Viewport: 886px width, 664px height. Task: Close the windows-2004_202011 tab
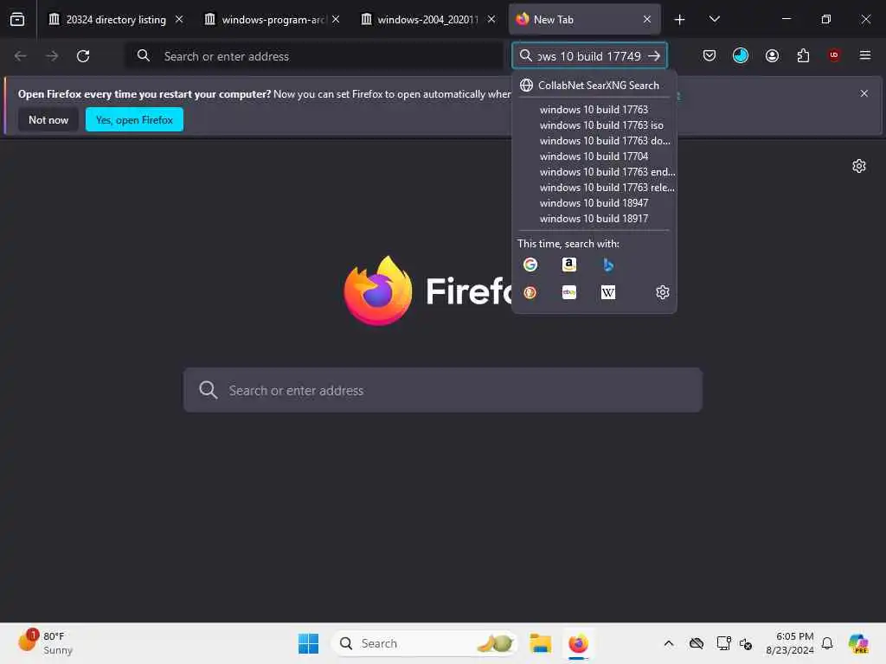[491, 20]
